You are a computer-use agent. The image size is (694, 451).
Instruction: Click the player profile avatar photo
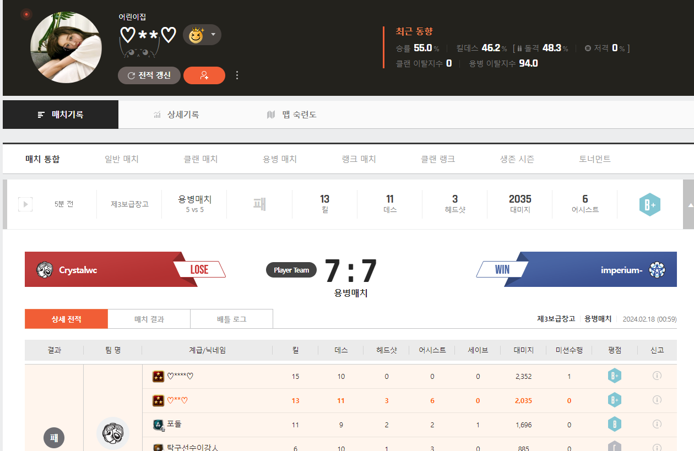[66, 47]
